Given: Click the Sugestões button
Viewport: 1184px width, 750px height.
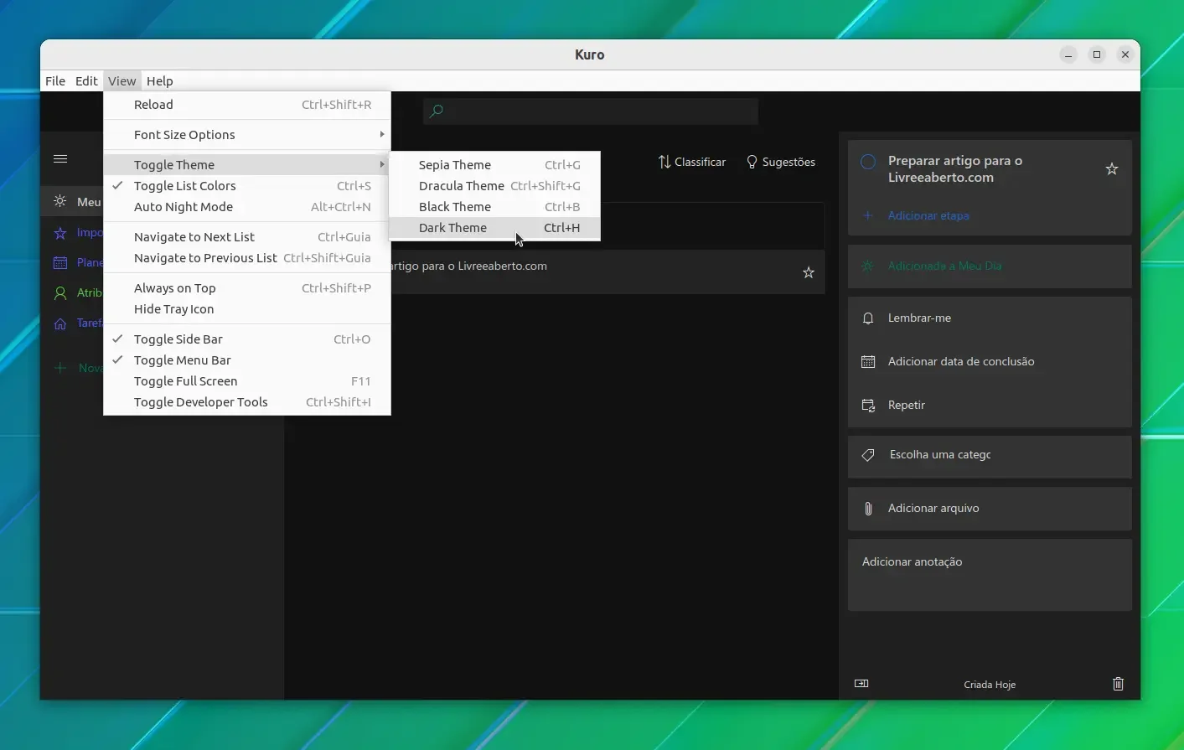Looking at the screenshot, I should click(x=781, y=162).
